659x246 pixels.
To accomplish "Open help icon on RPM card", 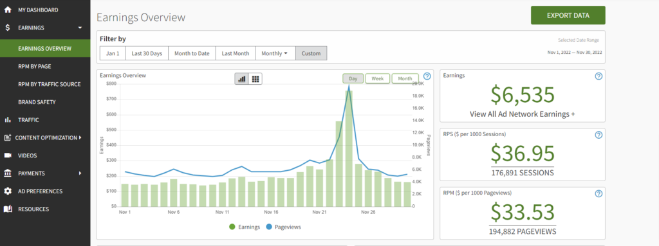I will (x=599, y=193).
